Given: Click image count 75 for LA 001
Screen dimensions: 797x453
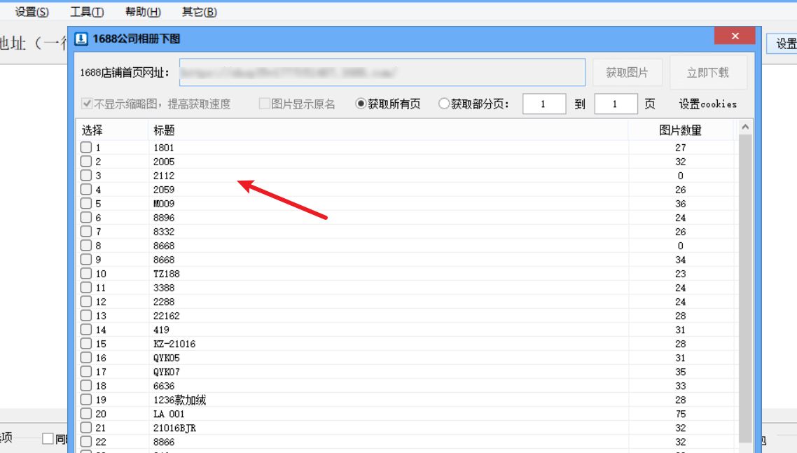Looking at the screenshot, I should 681,414.
